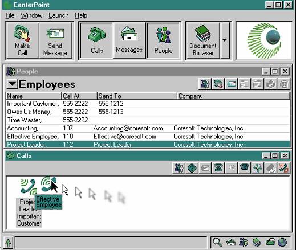
Task: Toggle the Calls view button
Action: click(97, 40)
